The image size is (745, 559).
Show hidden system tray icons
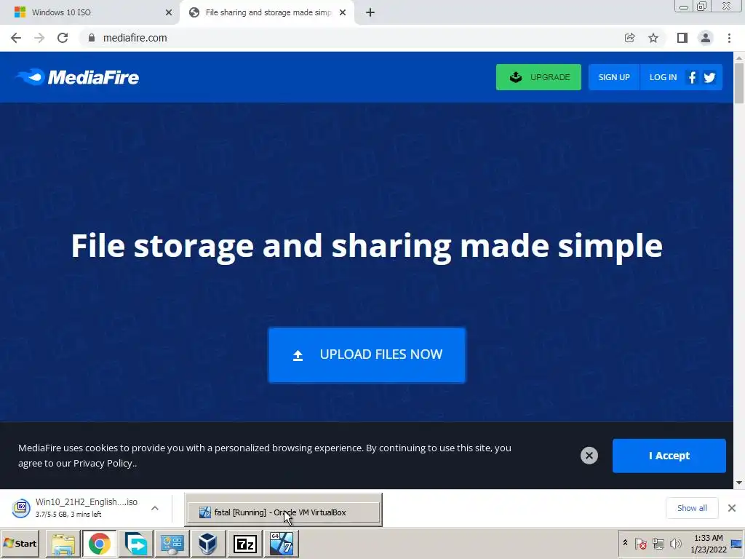(625, 543)
